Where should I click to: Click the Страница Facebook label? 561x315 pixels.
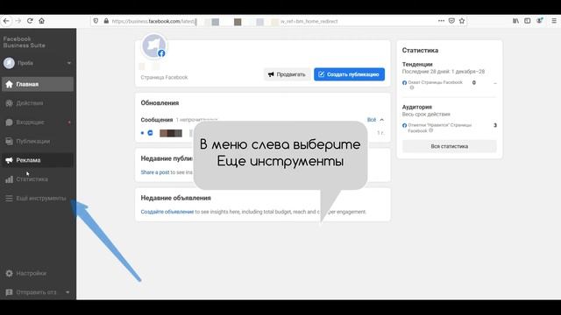(164, 77)
